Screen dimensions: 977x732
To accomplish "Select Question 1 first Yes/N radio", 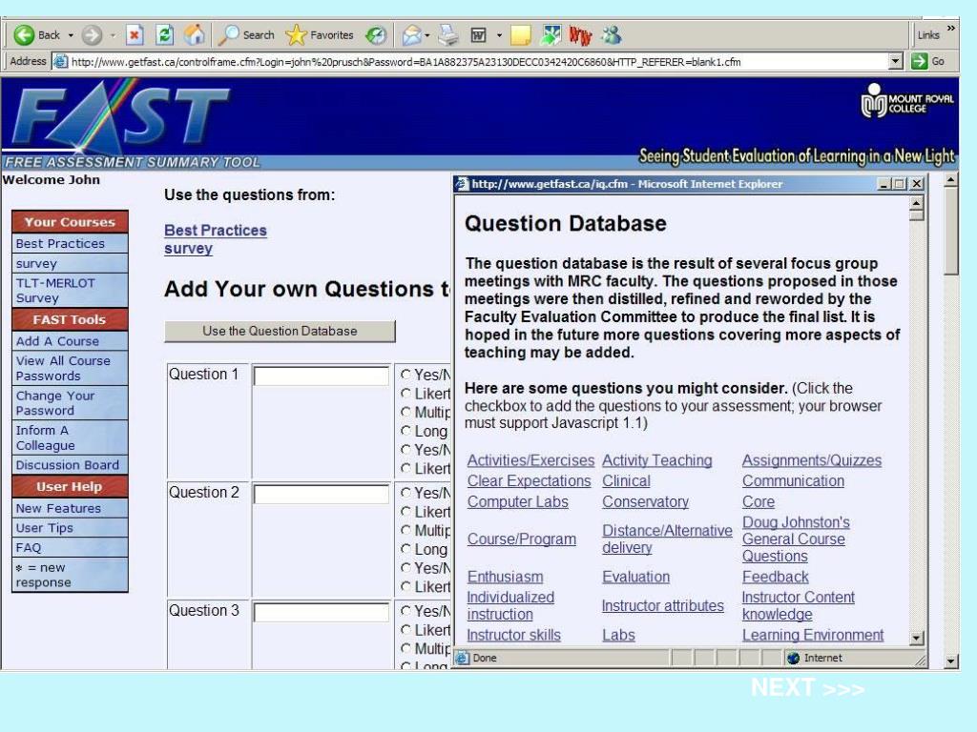I will pyautogui.click(x=405, y=374).
